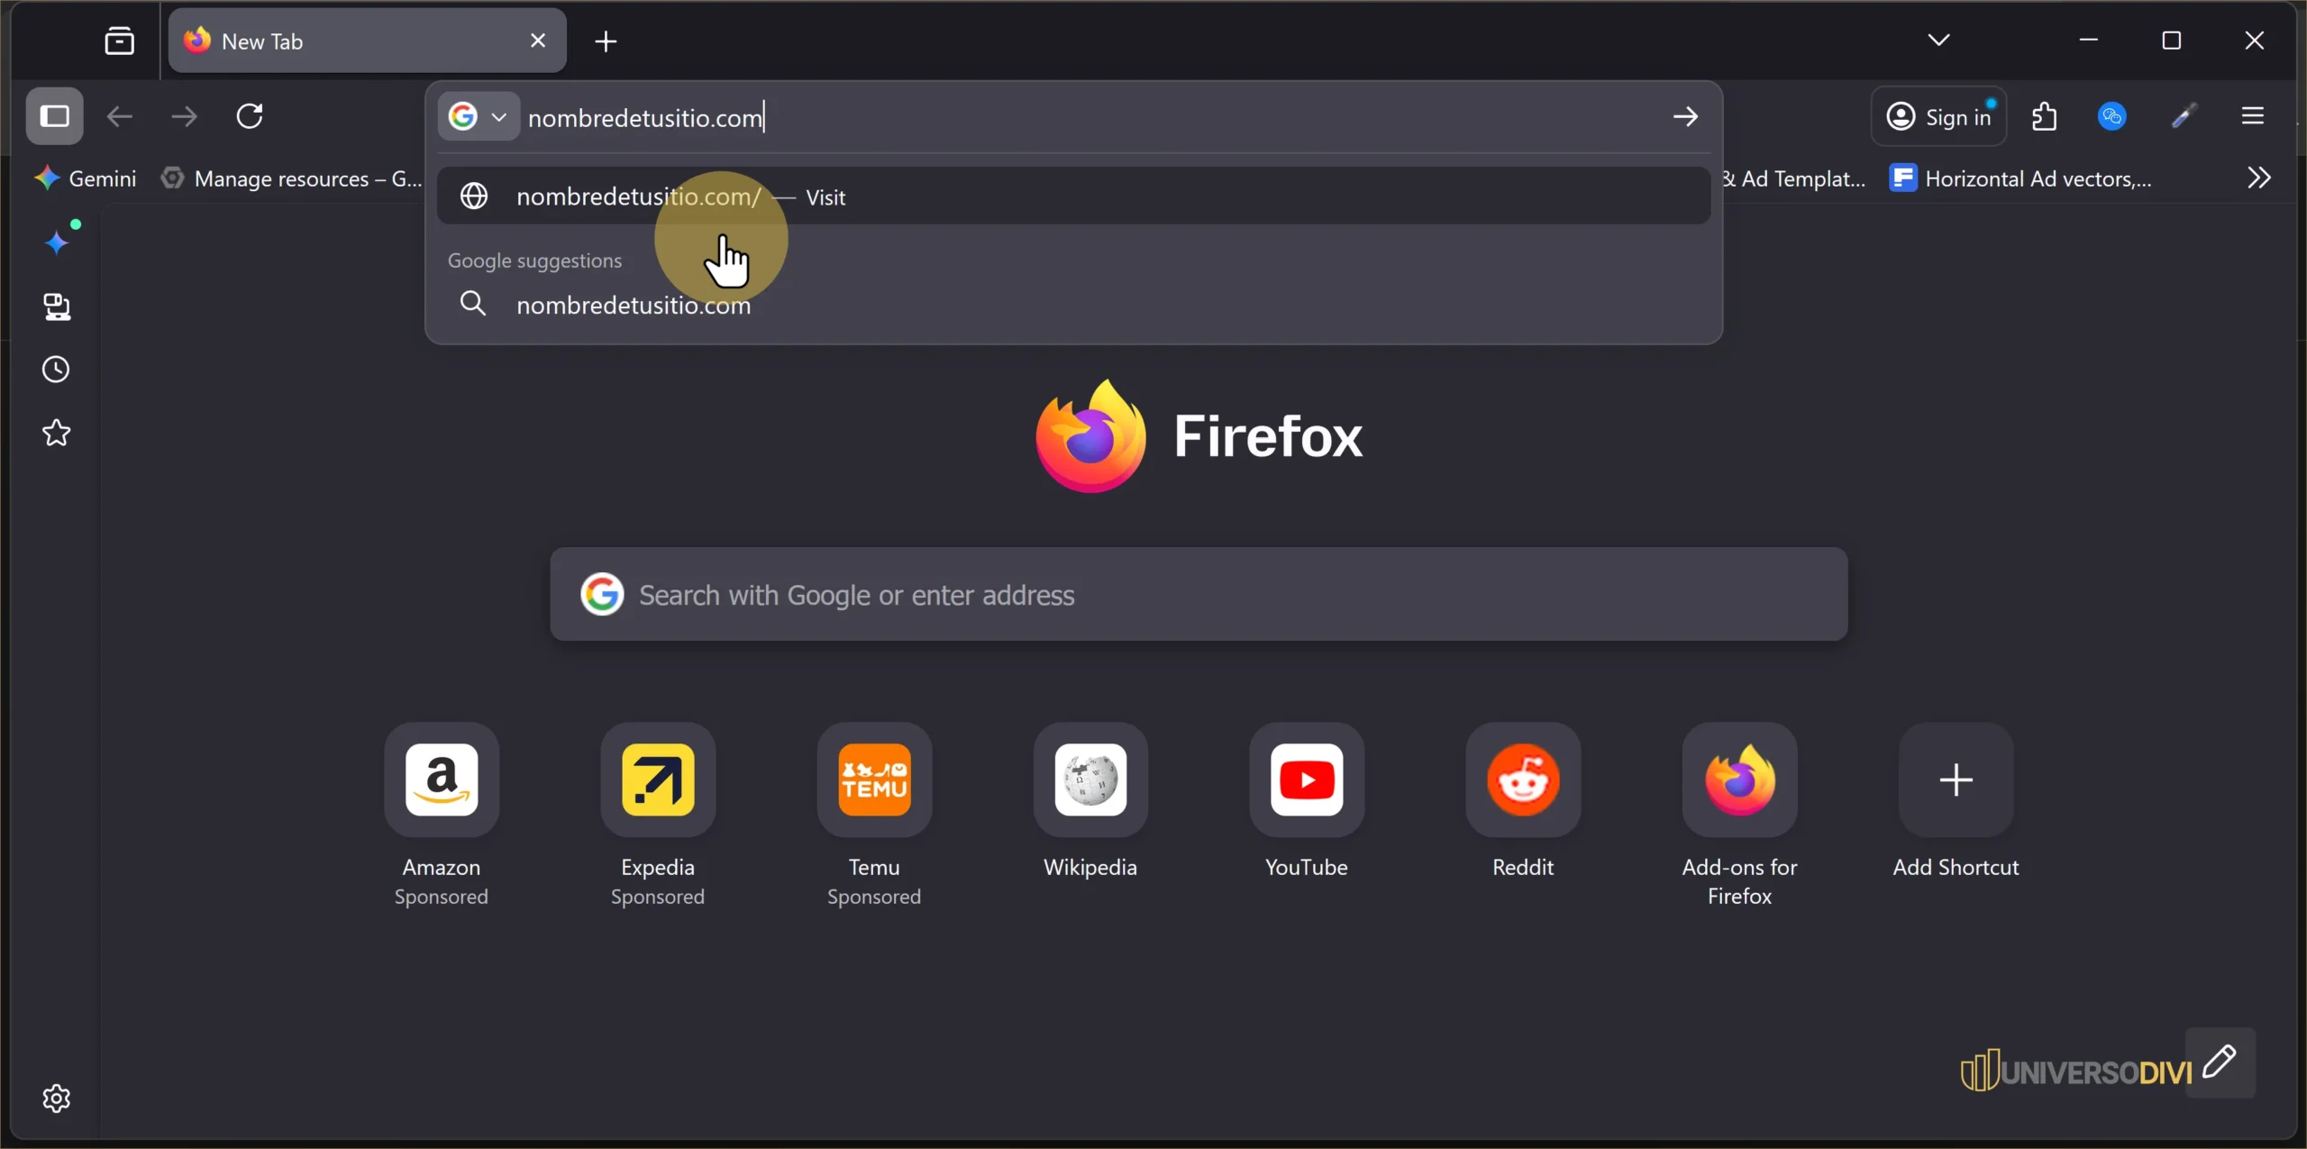This screenshot has width=2307, height=1149.
Task: Click the blue translate extension icon
Action: (x=2113, y=116)
